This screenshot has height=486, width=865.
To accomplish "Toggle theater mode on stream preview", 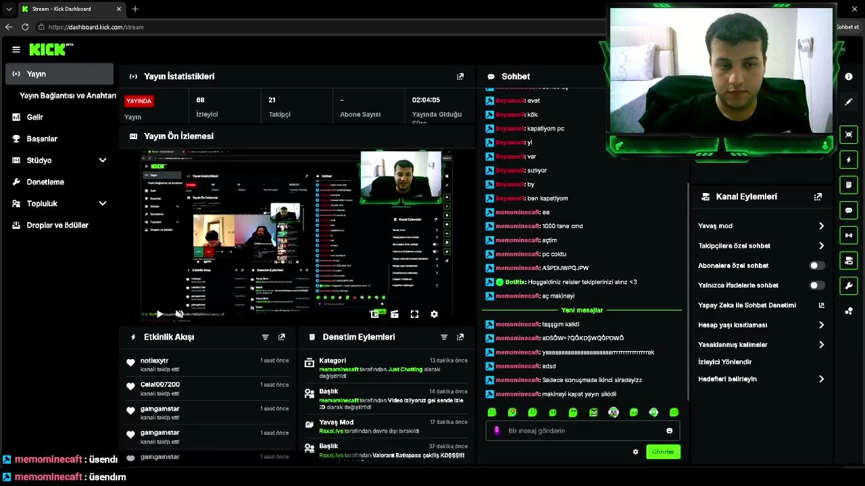I will pos(395,314).
